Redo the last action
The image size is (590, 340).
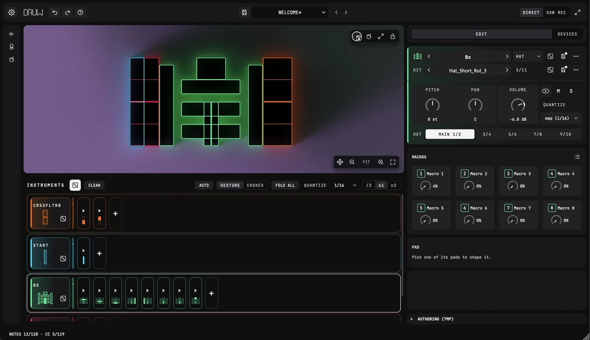pyautogui.click(x=67, y=13)
